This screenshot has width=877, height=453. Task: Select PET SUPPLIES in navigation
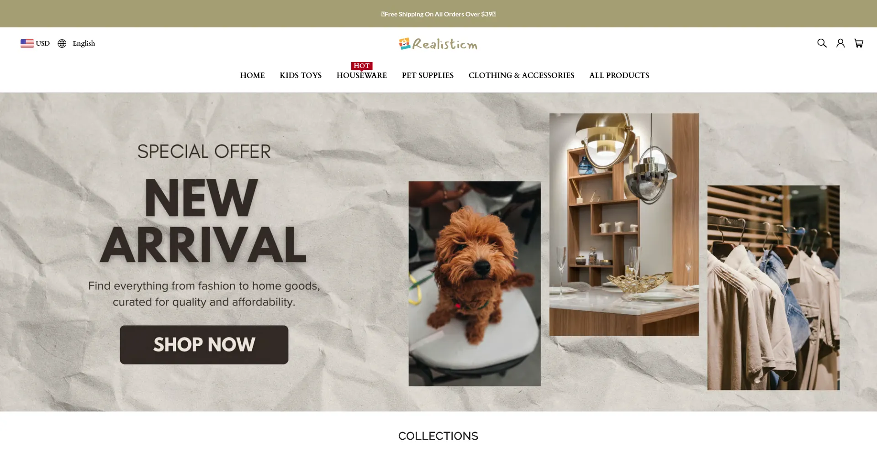coord(428,75)
